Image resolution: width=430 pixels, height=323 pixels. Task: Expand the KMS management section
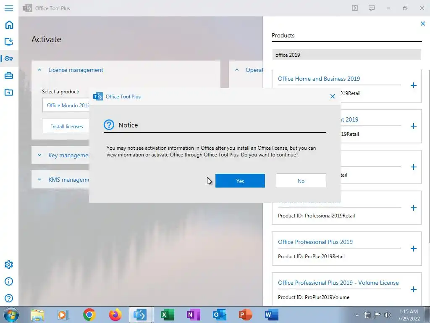coord(39,180)
